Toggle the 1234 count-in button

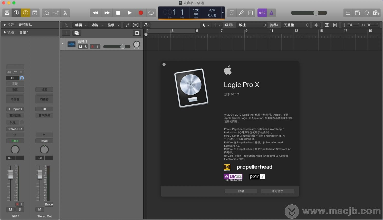262,13
